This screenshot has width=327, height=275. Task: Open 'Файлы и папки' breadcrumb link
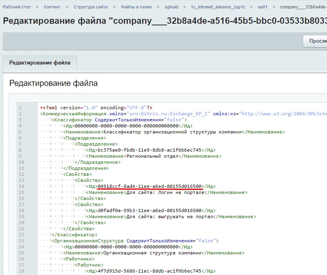[136, 7]
